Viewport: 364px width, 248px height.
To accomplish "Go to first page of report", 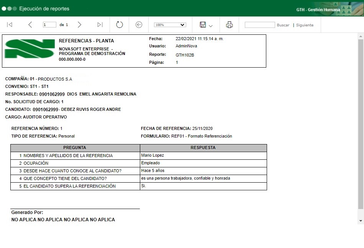I will tap(10, 24).
